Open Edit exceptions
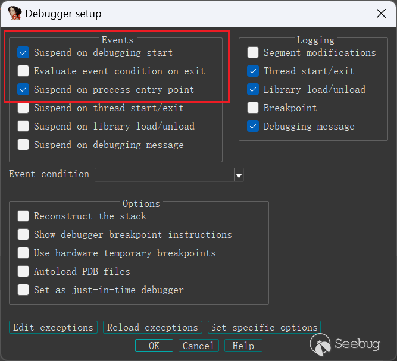 (53, 327)
